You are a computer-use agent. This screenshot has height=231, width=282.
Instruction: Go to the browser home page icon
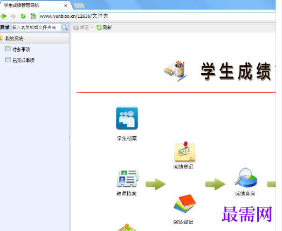[33, 16]
